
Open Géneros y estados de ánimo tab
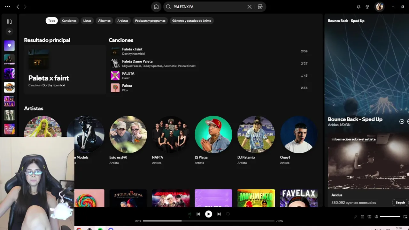(192, 21)
